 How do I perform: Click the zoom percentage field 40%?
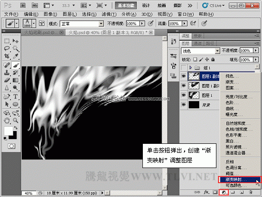pyautogui.click(x=28, y=193)
